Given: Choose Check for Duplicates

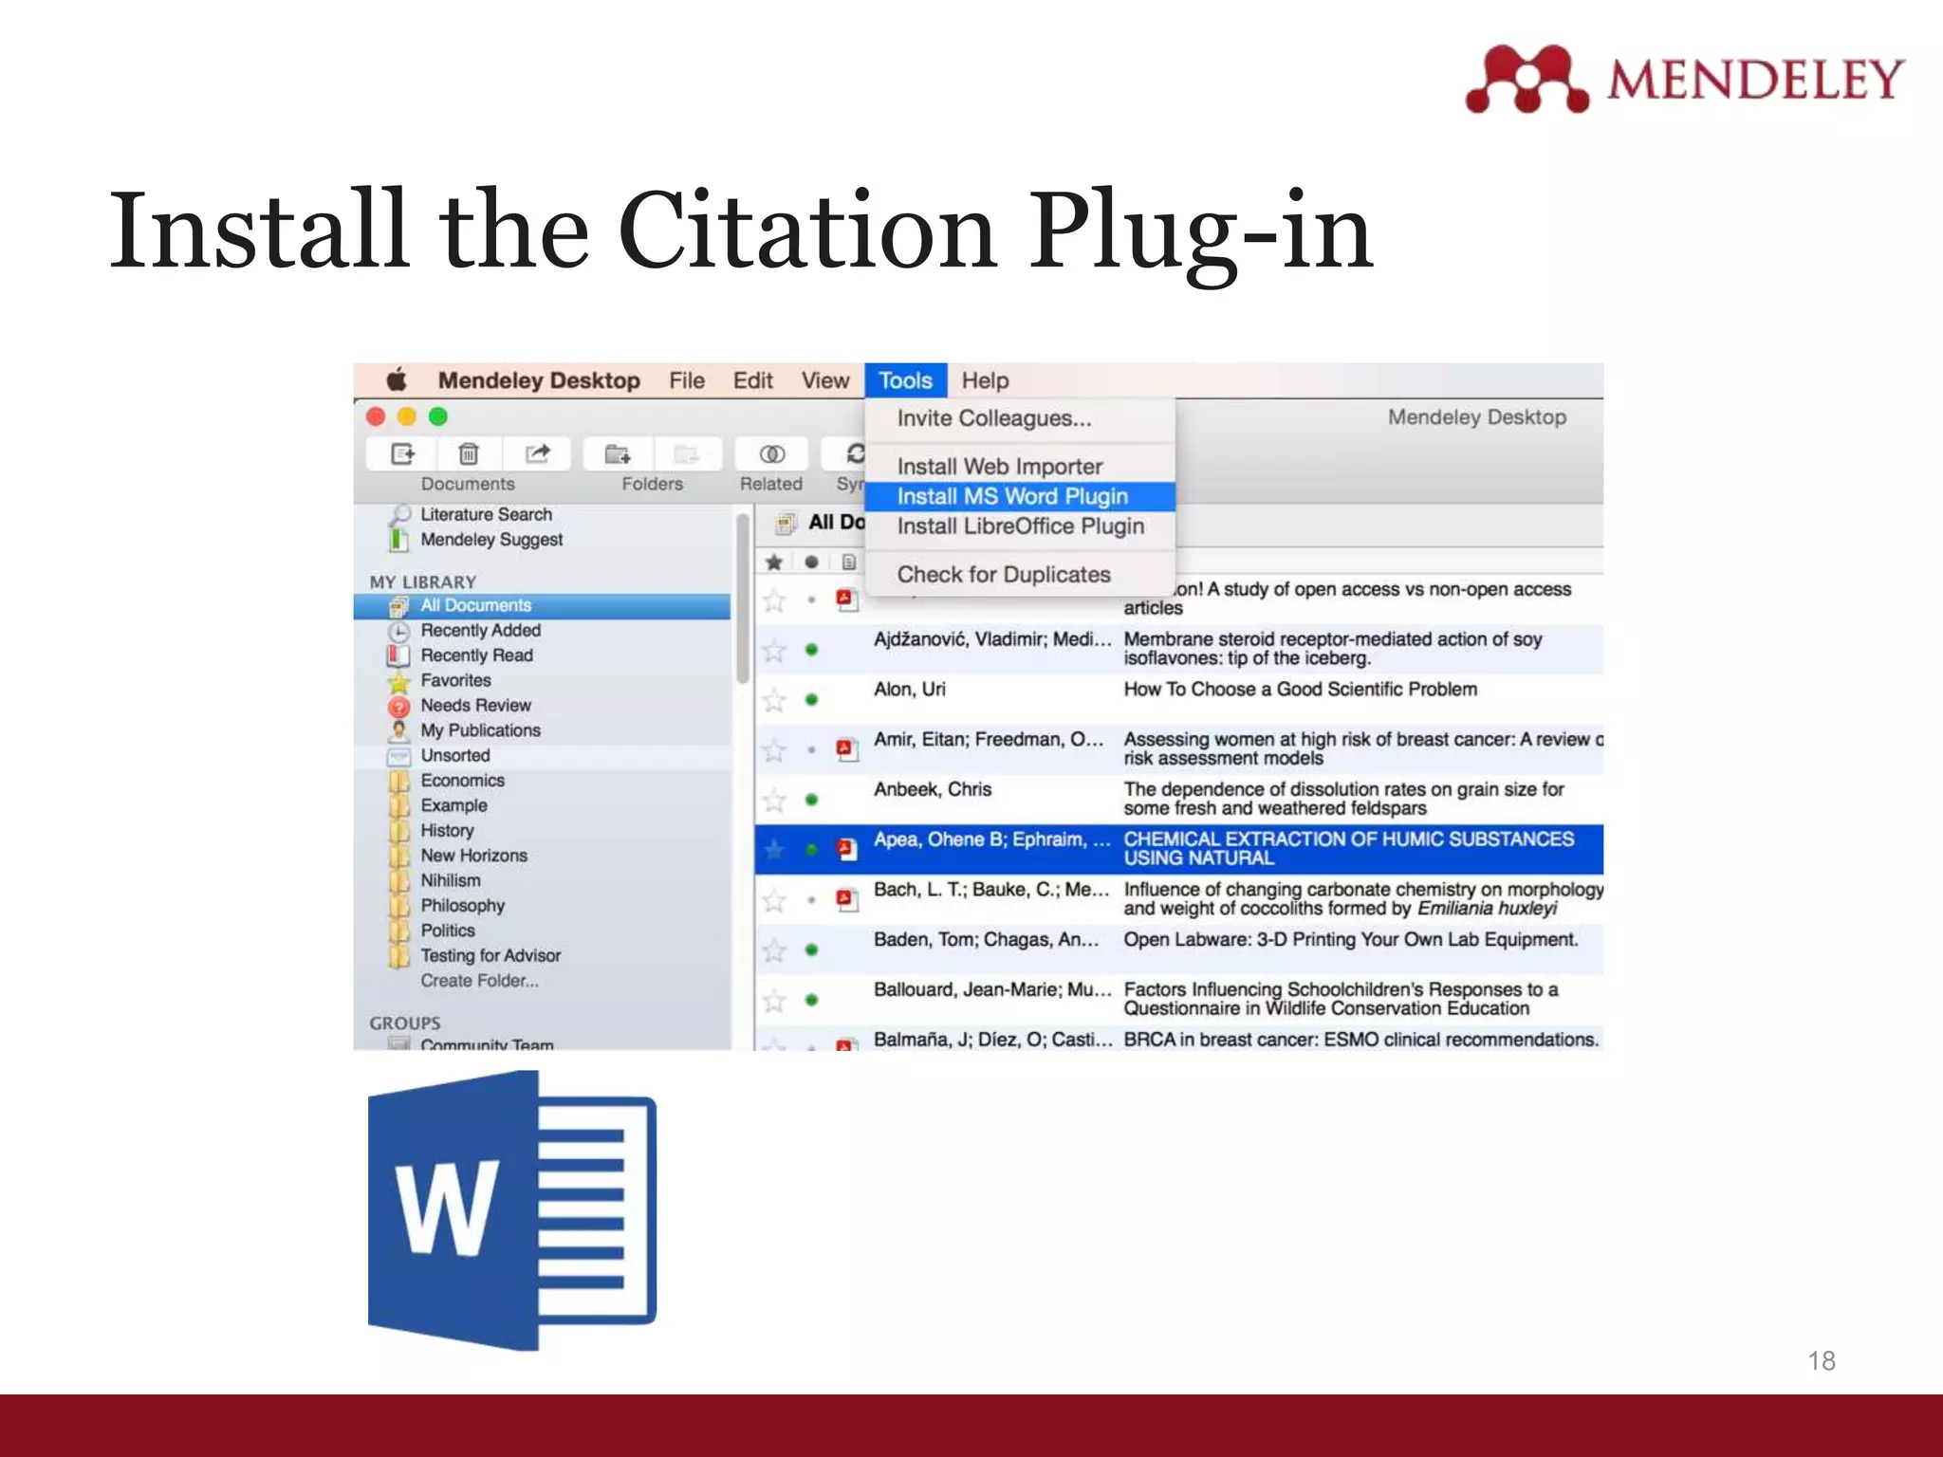Looking at the screenshot, I should click(x=1020, y=575).
